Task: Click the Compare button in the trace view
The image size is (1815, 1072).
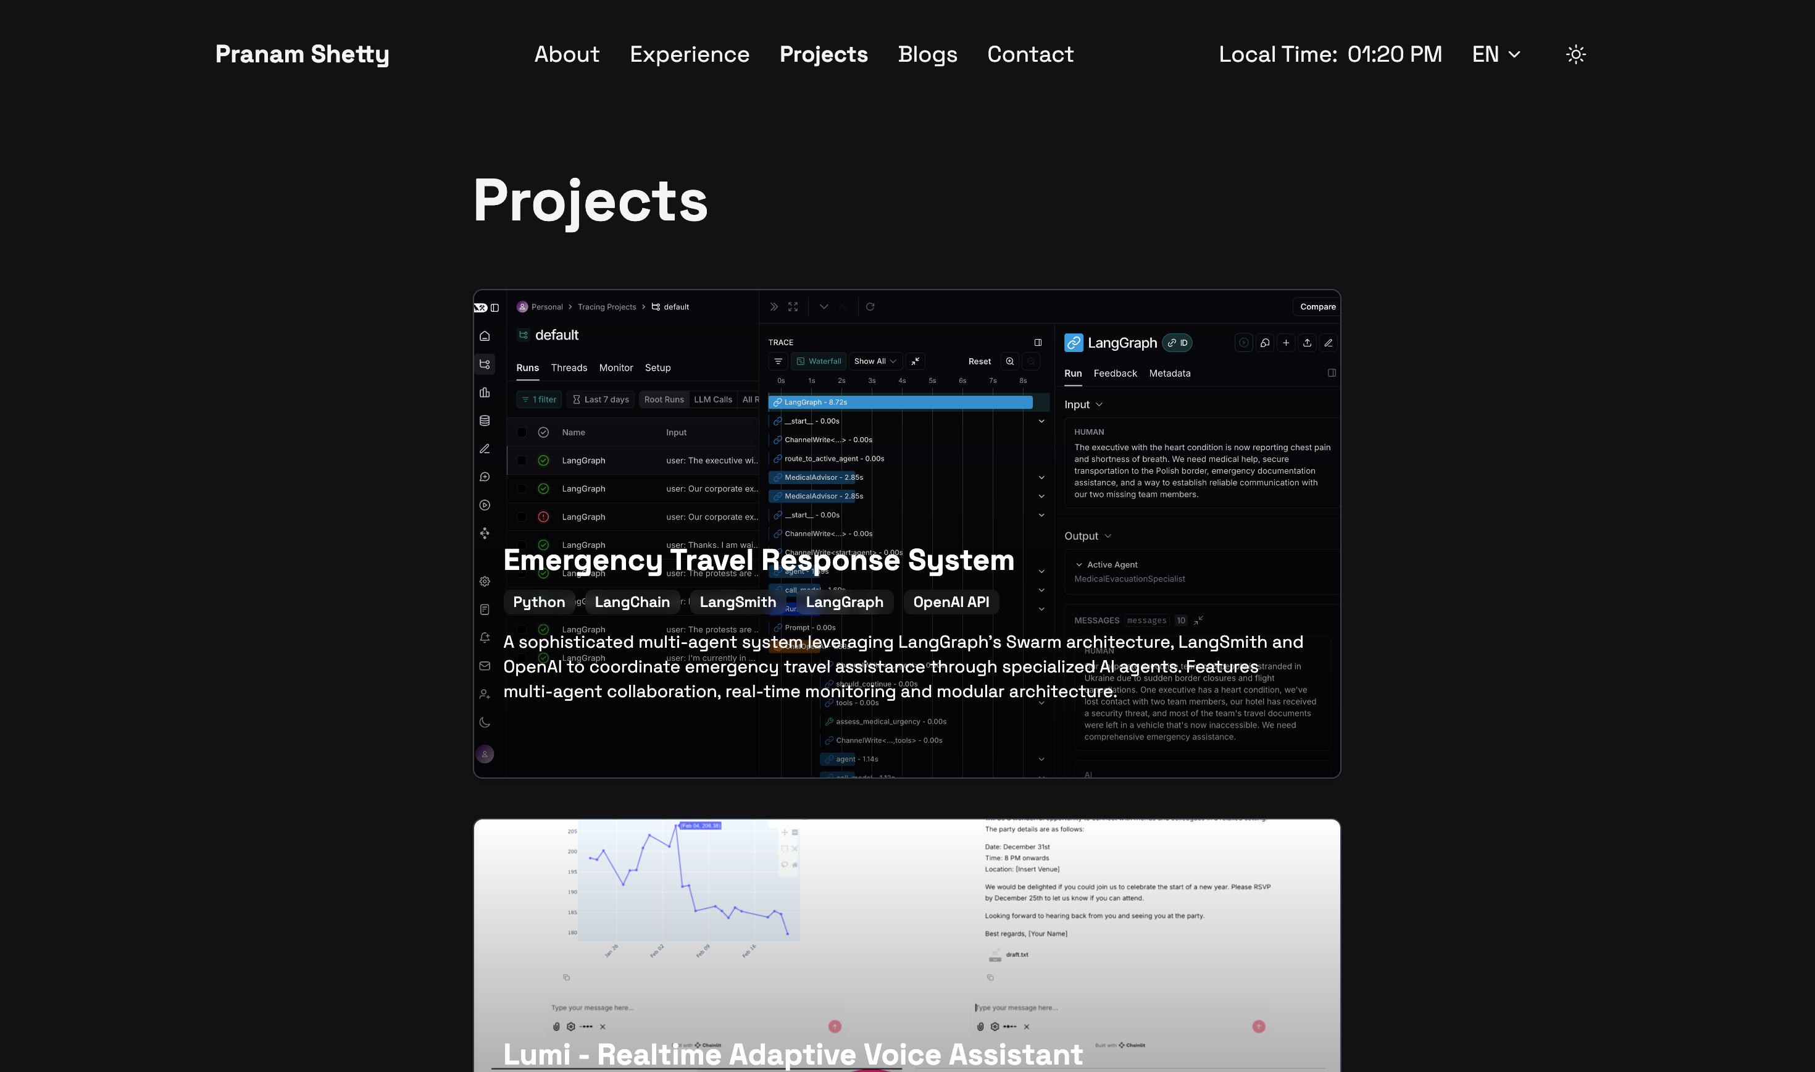Action: [x=1317, y=306]
